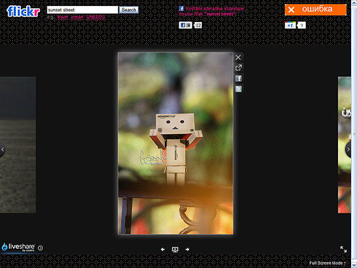The height and width of the screenshot is (268, 357).
Task: Open photo in new window icon
Action: [x=239, y=67]
